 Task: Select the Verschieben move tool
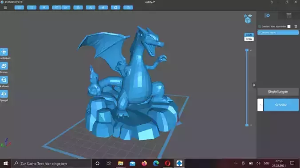(4, 52)
